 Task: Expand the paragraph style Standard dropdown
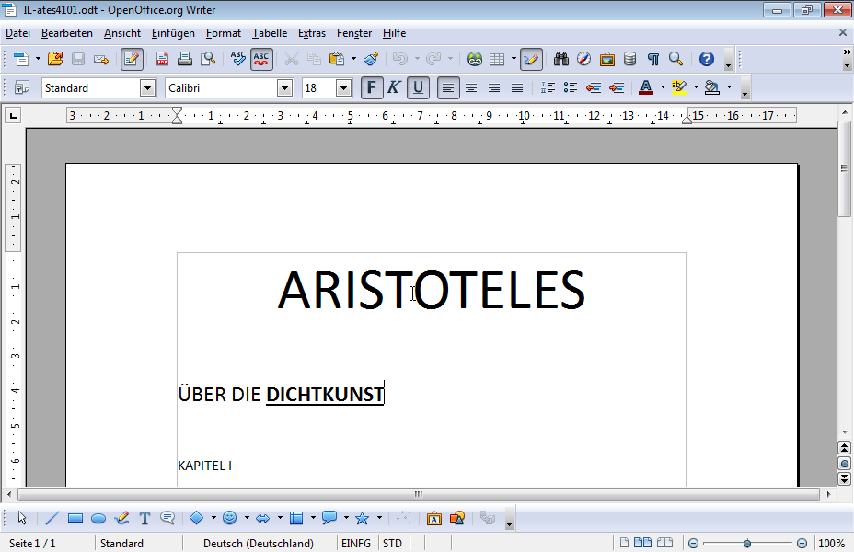click(147, 87)
